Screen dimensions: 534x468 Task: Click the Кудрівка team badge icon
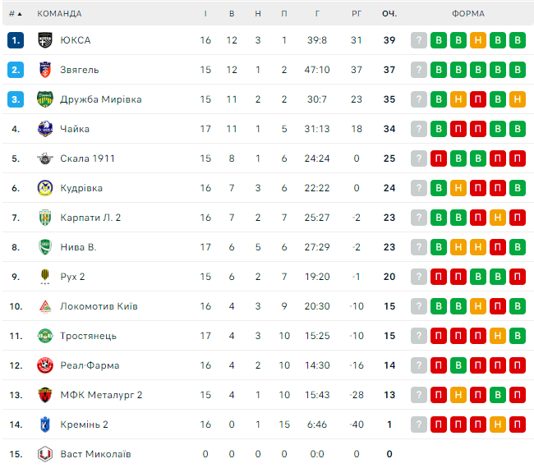[45, 188]
